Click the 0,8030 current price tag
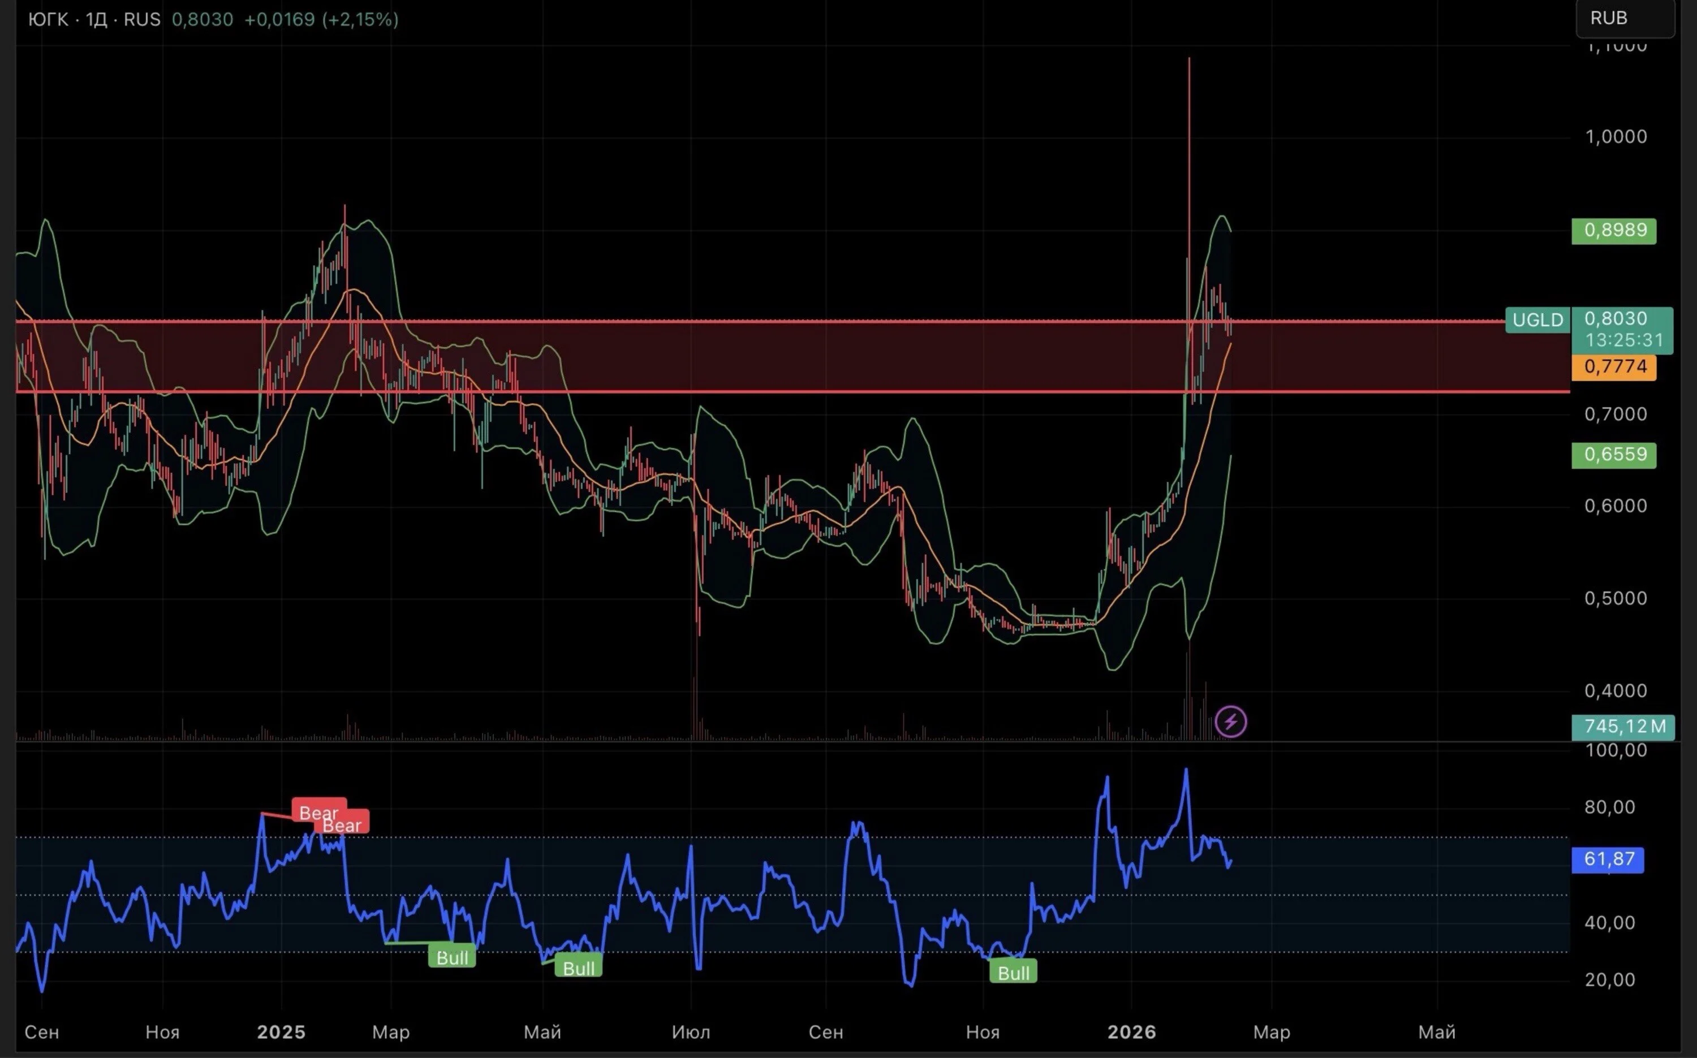 [1616, 318]
